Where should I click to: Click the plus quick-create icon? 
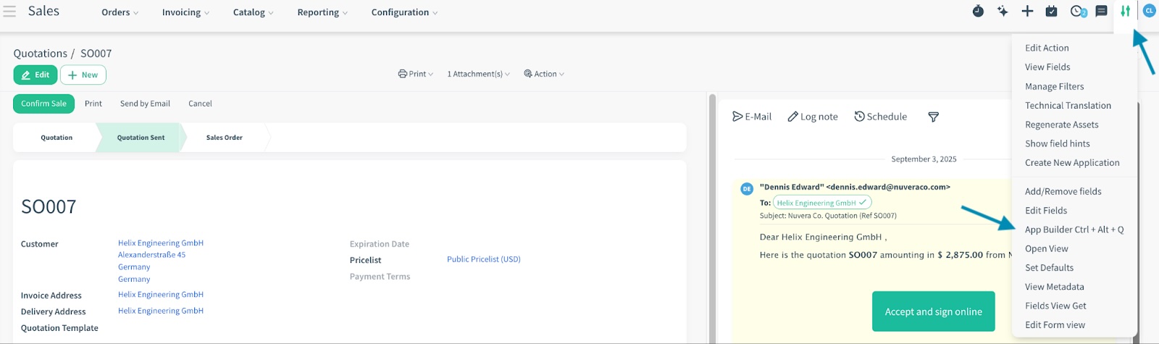click(1027, 12)
